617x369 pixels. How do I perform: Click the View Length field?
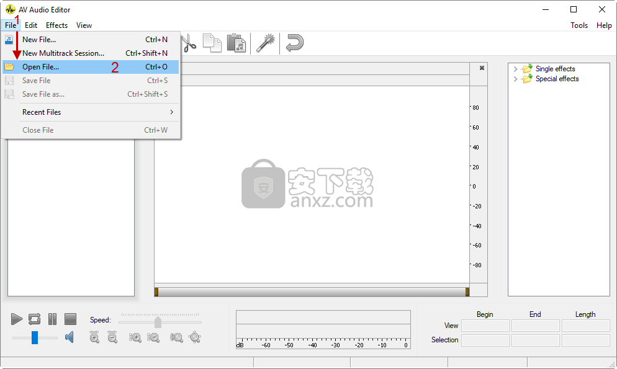585,326
